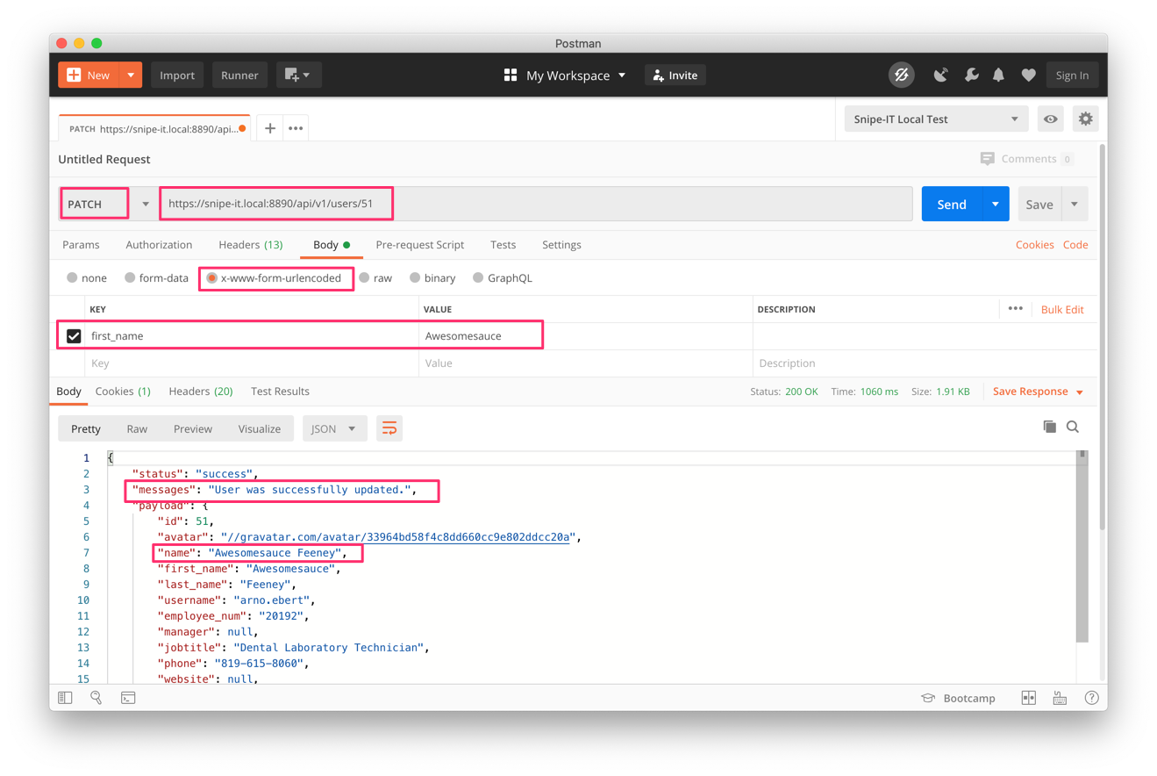
Task: Open the capture requests satellite icon
Action: tap(940, 75)
